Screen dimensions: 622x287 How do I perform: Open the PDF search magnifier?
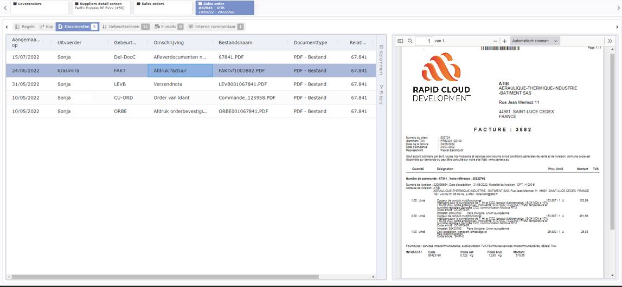click(410, 41)
